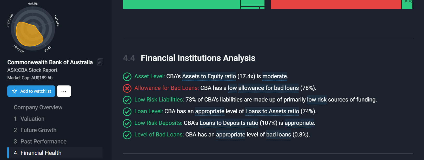Open the Loans to Assets ratio definition
Screen dimensions: 424x160
(x=272, y=111)
